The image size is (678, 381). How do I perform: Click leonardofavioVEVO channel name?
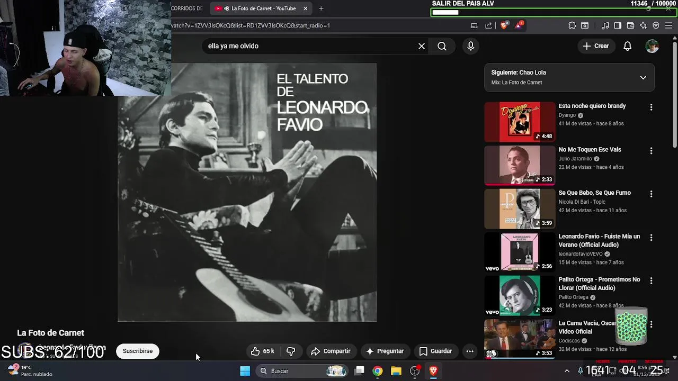click(581, 254)
